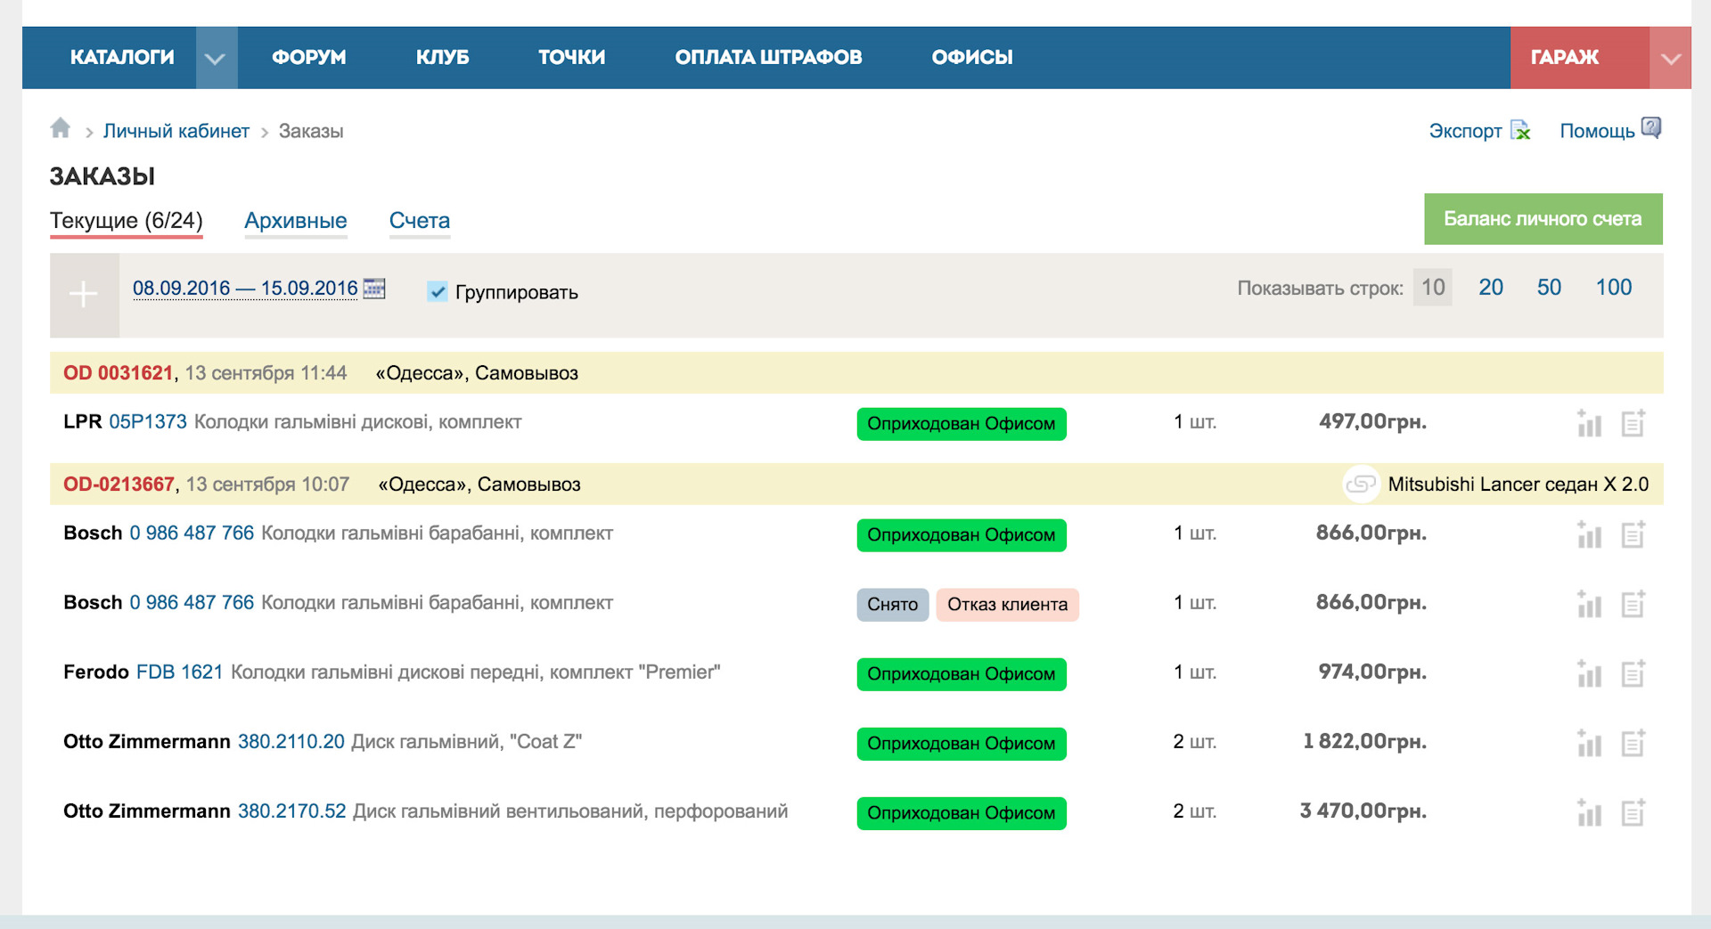Viewport: 1711px width, 929px height.
Task: Click price 497,00грн.
Action: [x=1373, y=422]
